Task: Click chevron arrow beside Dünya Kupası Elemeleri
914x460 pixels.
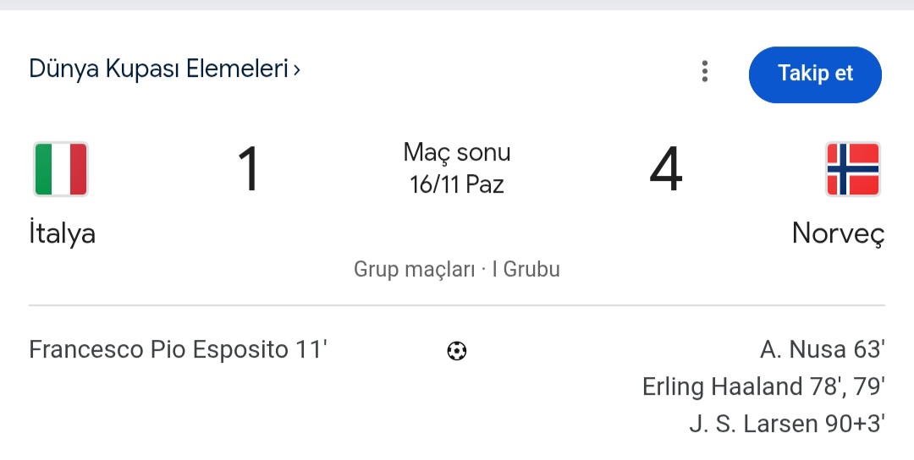Action: click(296, 69)
